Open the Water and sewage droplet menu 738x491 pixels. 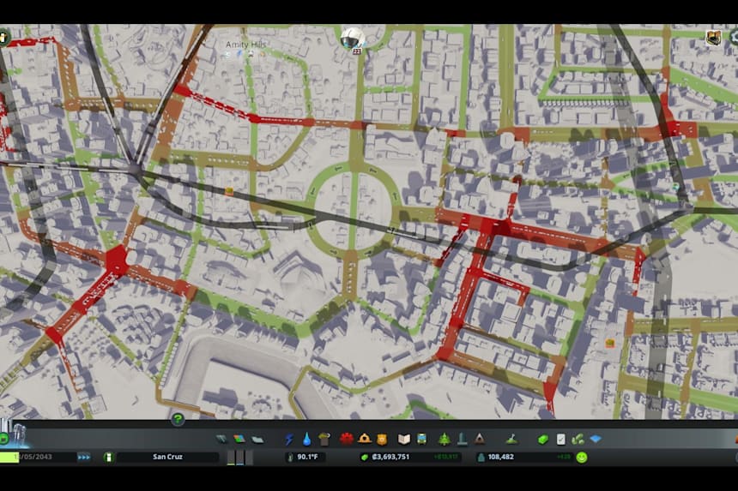(307, 440)
